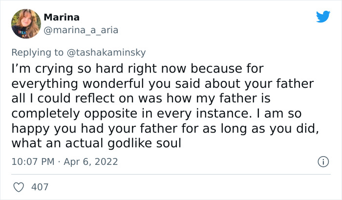342x200 pixels.
Task: Click the 10:07 PM timestamp
Action: pos(33,161)
